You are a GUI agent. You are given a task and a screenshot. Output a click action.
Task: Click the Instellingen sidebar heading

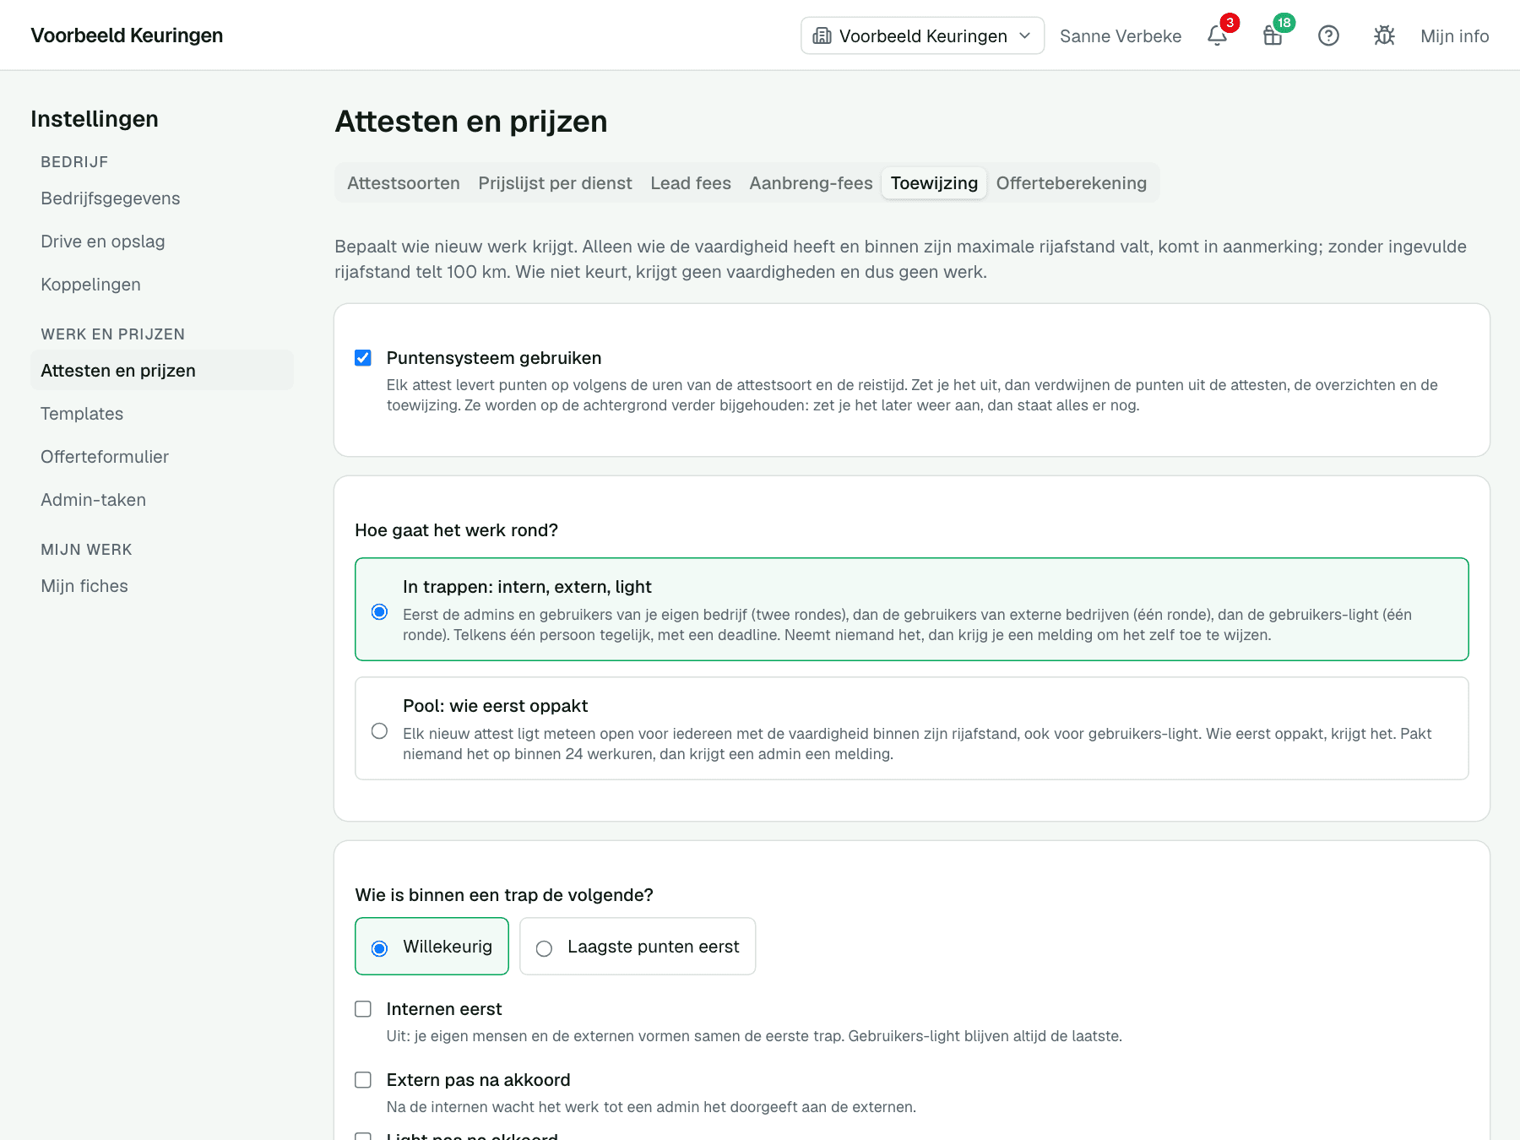point(95,119)
